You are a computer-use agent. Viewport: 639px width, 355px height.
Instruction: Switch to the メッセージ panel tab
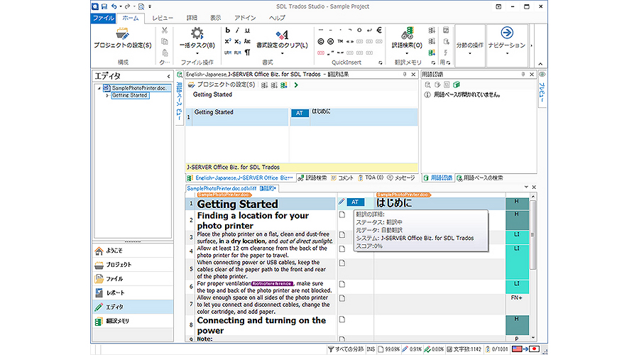pos(401,178)
